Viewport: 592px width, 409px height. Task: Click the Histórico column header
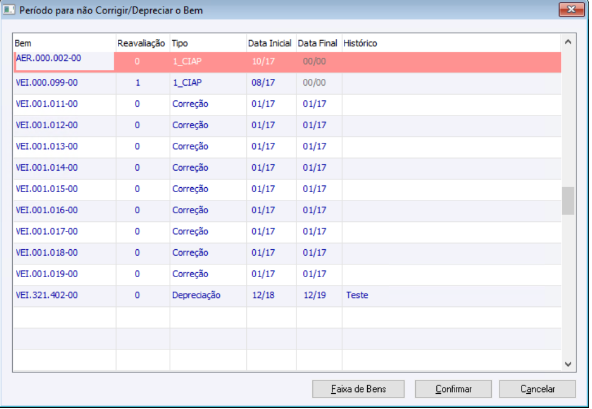(x=452, y=43)
